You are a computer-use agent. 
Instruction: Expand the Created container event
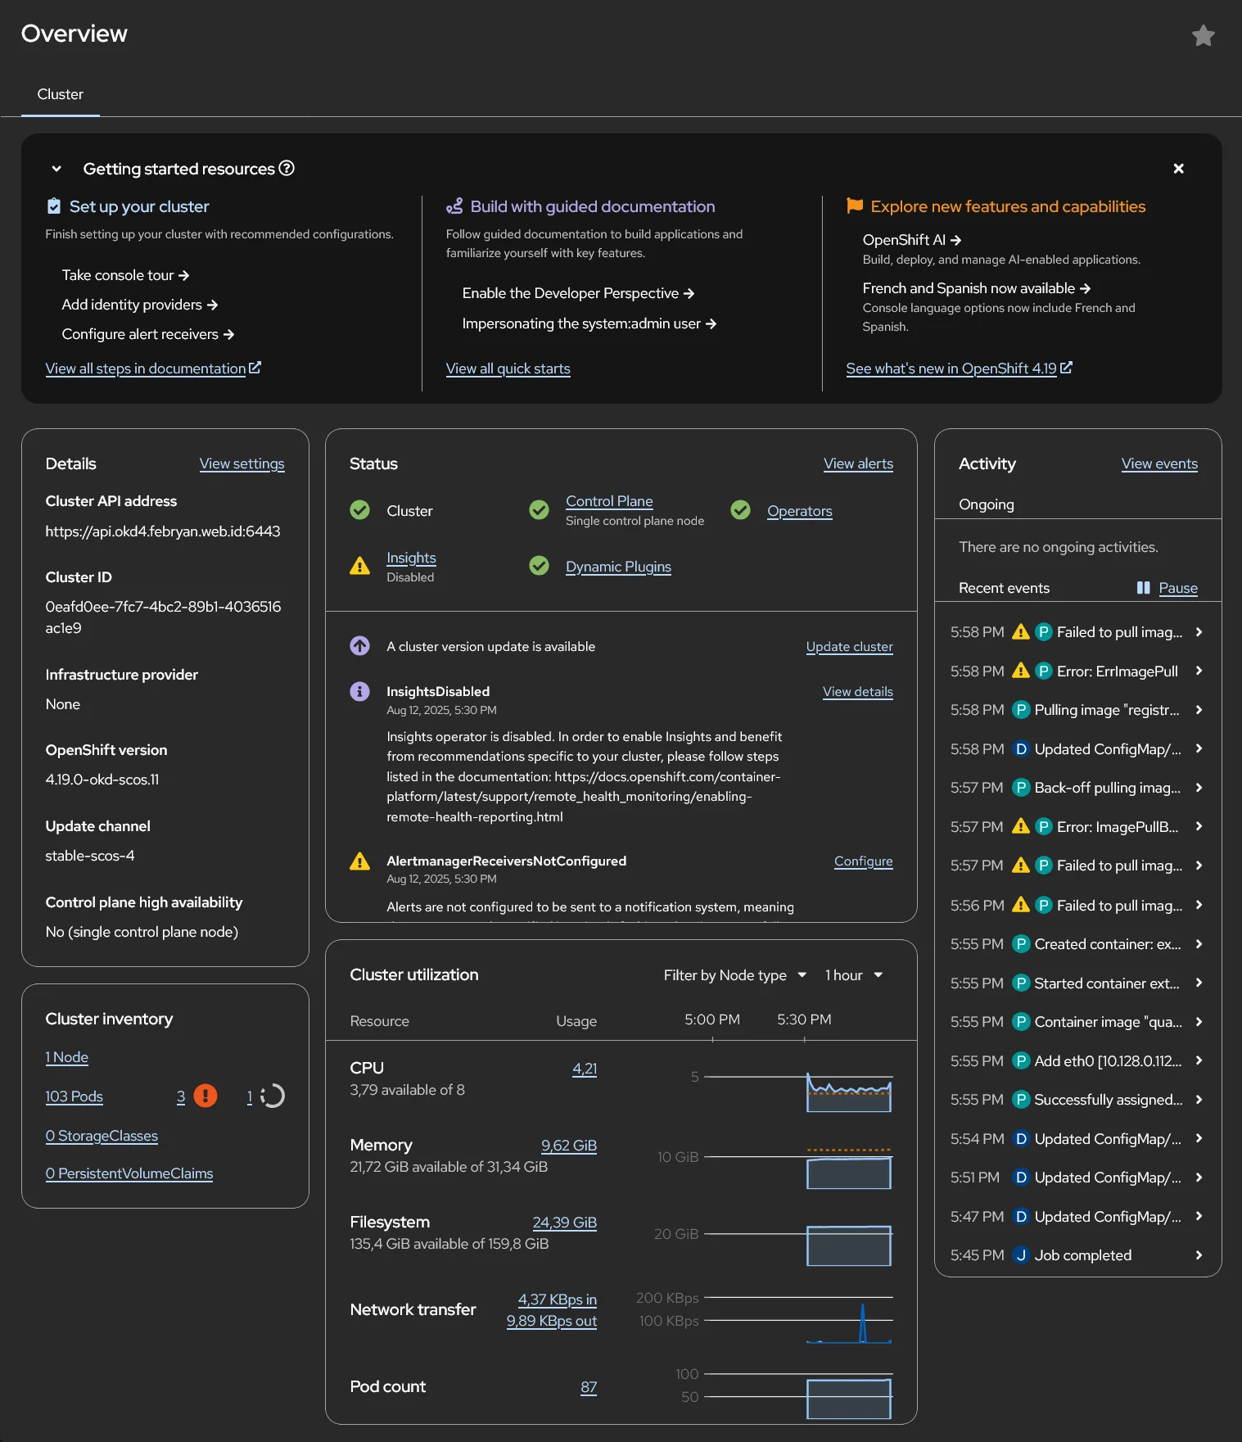pos(1199,944)
